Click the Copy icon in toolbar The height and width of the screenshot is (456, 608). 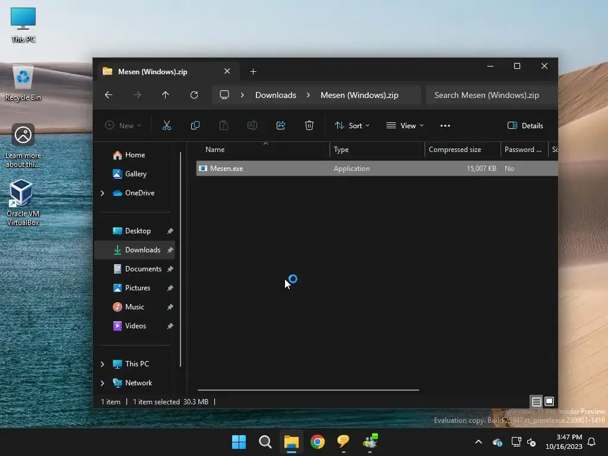click(195, 125)
